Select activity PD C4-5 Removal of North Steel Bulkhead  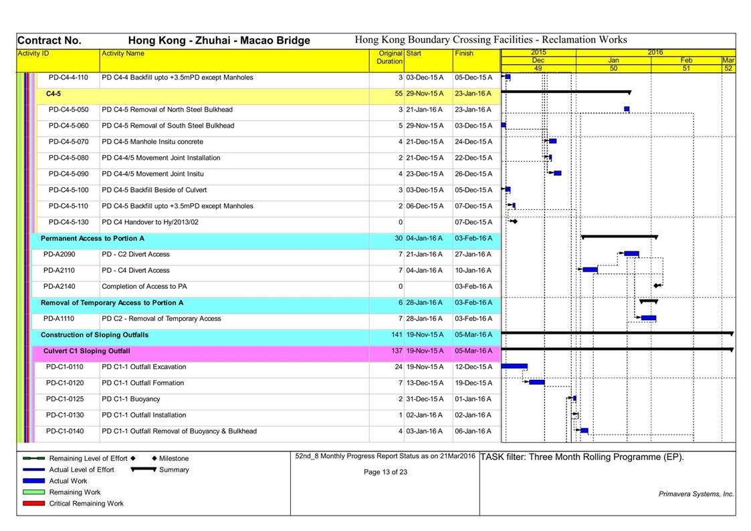(167, 110)
